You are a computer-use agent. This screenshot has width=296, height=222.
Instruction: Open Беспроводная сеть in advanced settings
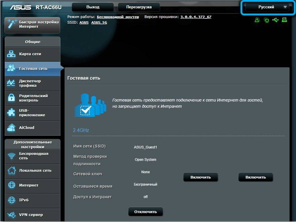tap(33, 156)
